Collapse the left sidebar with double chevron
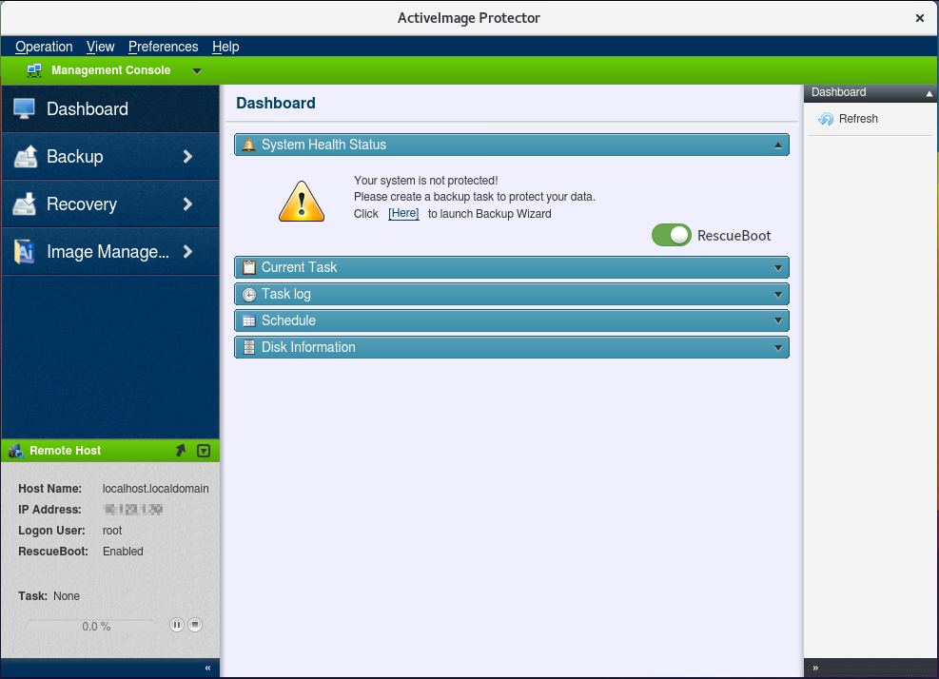Image resolution: width=939 pixels, height=679 pixels. [x=207, y=669]
